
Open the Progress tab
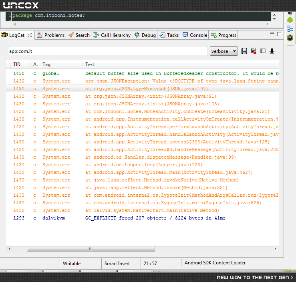[224, 35]
